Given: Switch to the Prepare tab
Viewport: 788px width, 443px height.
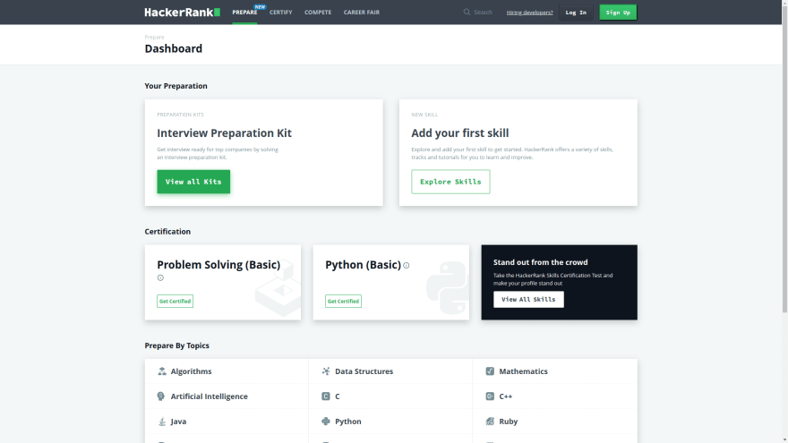Looking at the screenshot, I should (x=244, y=12).
